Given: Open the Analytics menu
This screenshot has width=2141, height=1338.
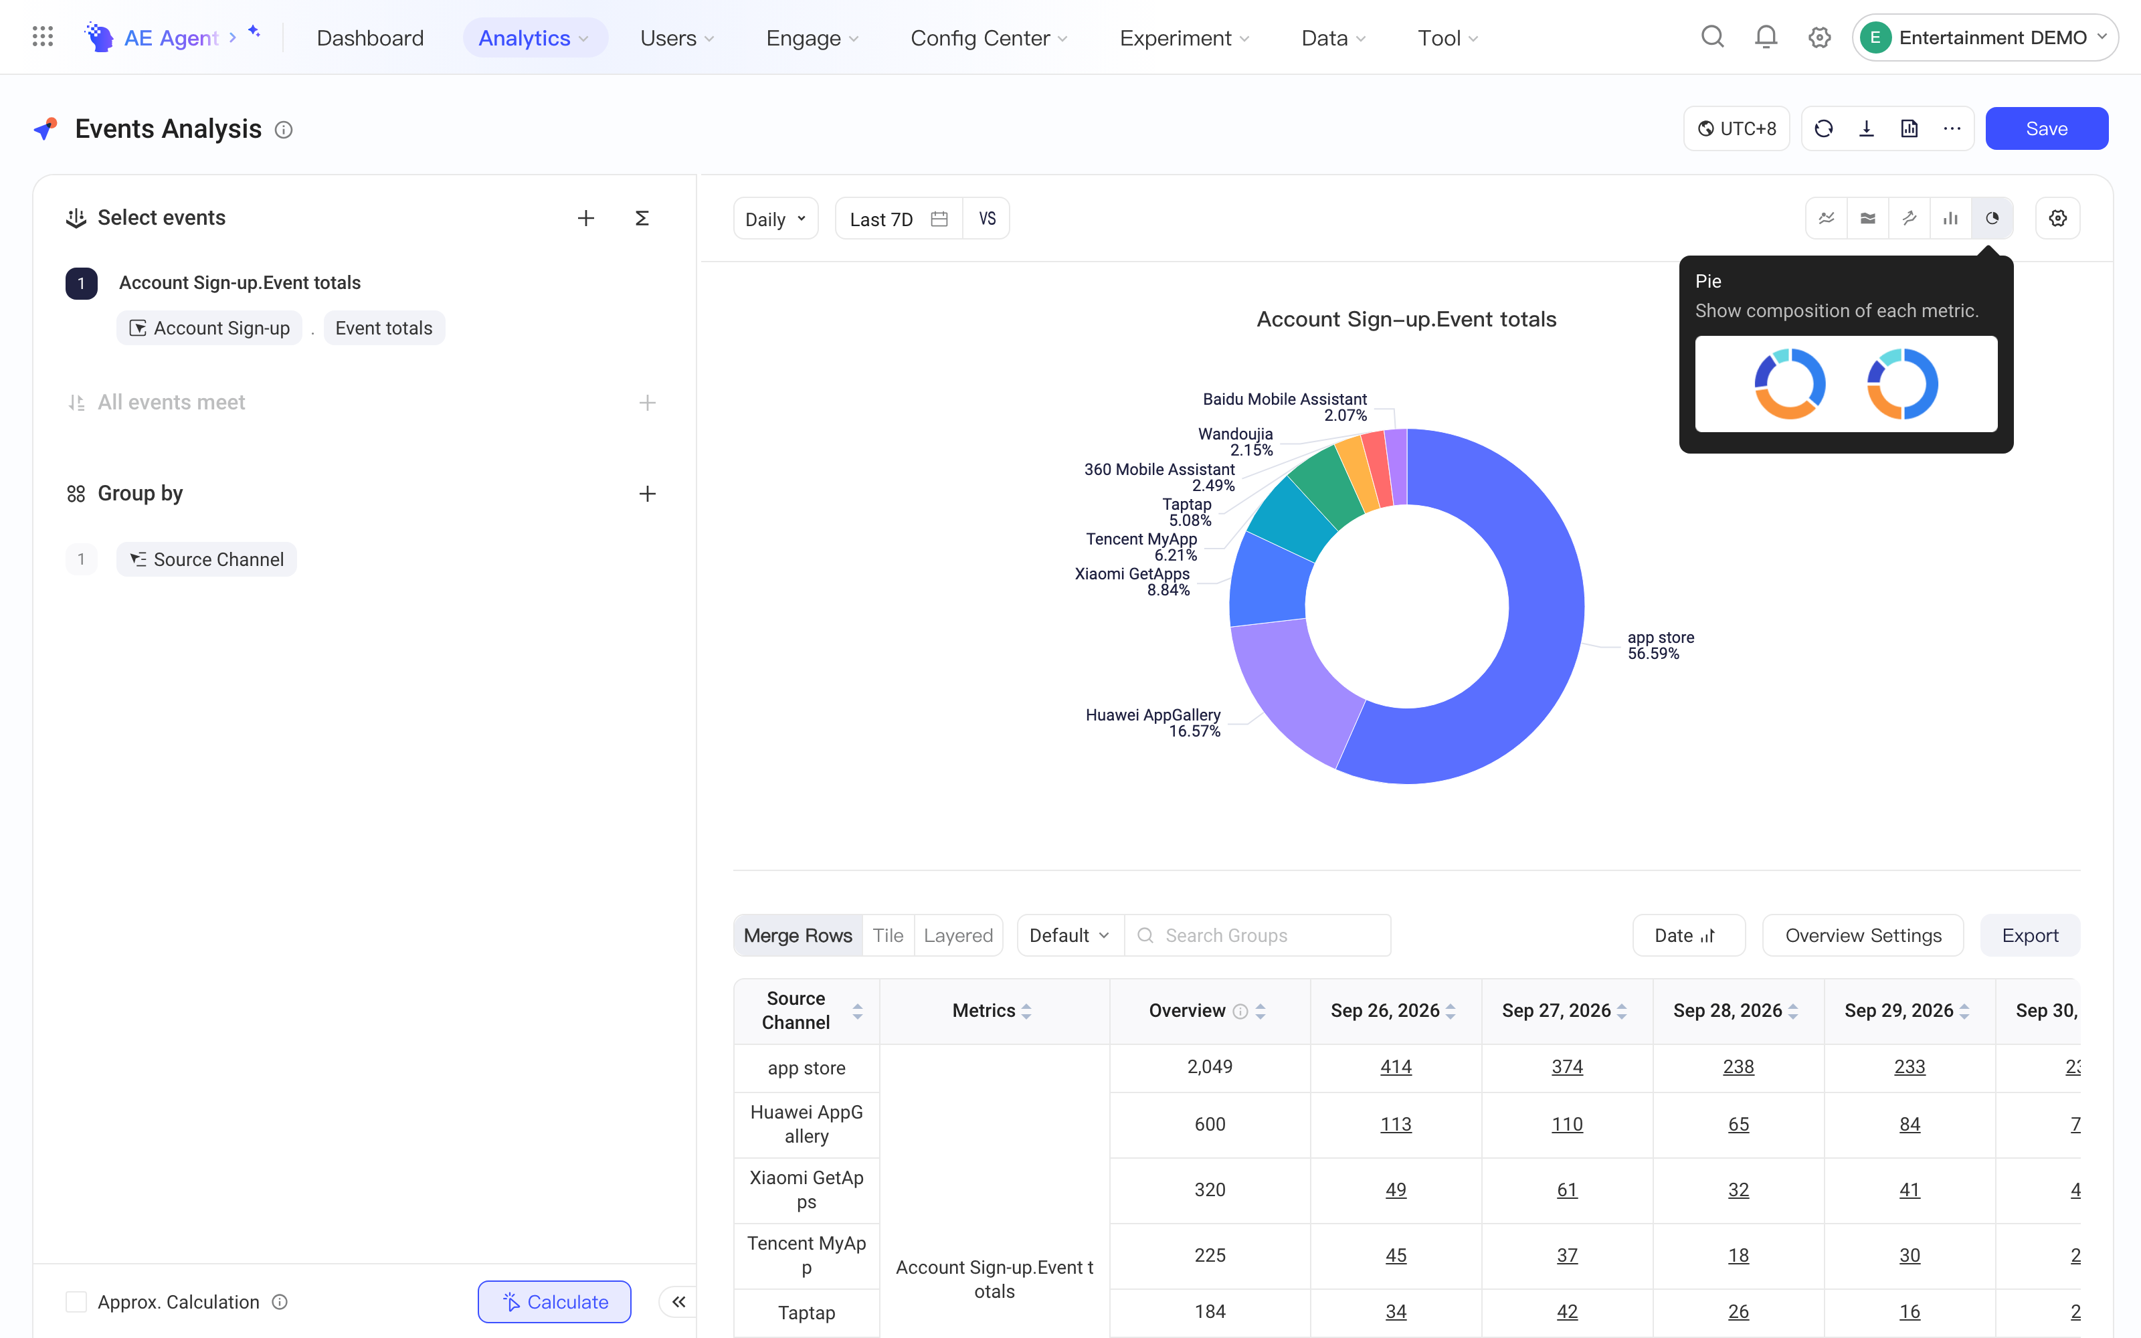Looking at the screenshot, I should coord(535,38).
